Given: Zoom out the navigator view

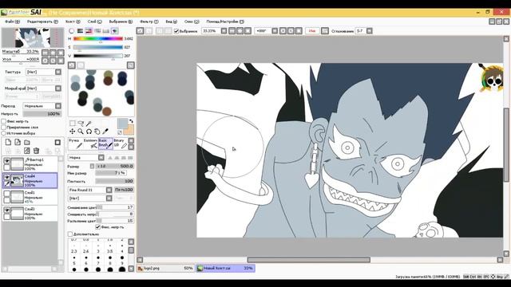Looking at the screenshot, I should tap(46, 53).
